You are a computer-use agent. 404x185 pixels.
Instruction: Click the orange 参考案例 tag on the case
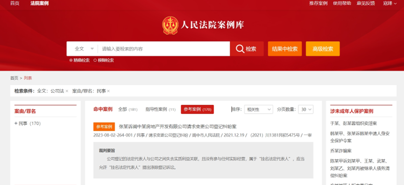coord(104,127)
